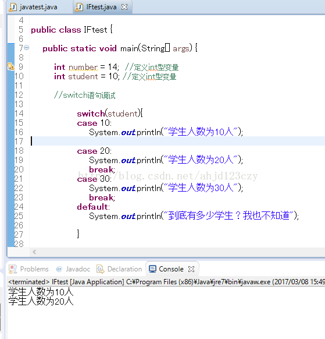Image resolution: width=325 pixels, height=339 pixels.
Task: Click the underlined variable name number
Action: [x=83, y=67]
